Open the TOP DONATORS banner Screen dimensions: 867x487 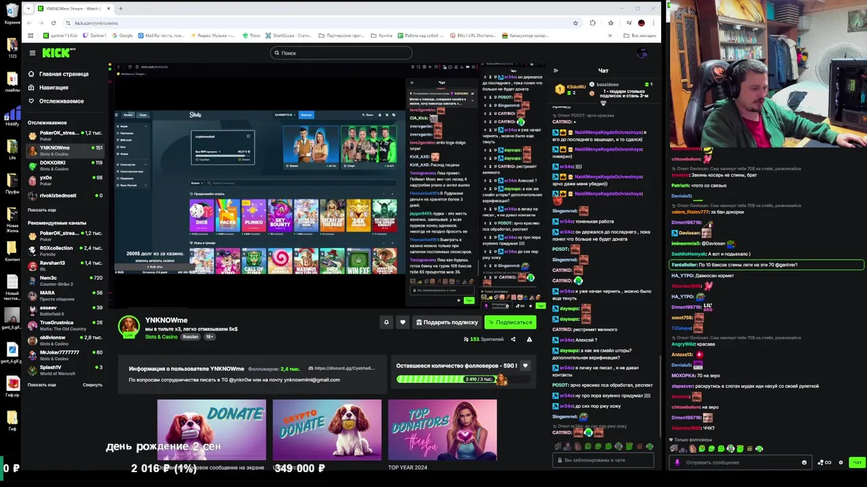point(442,430)
